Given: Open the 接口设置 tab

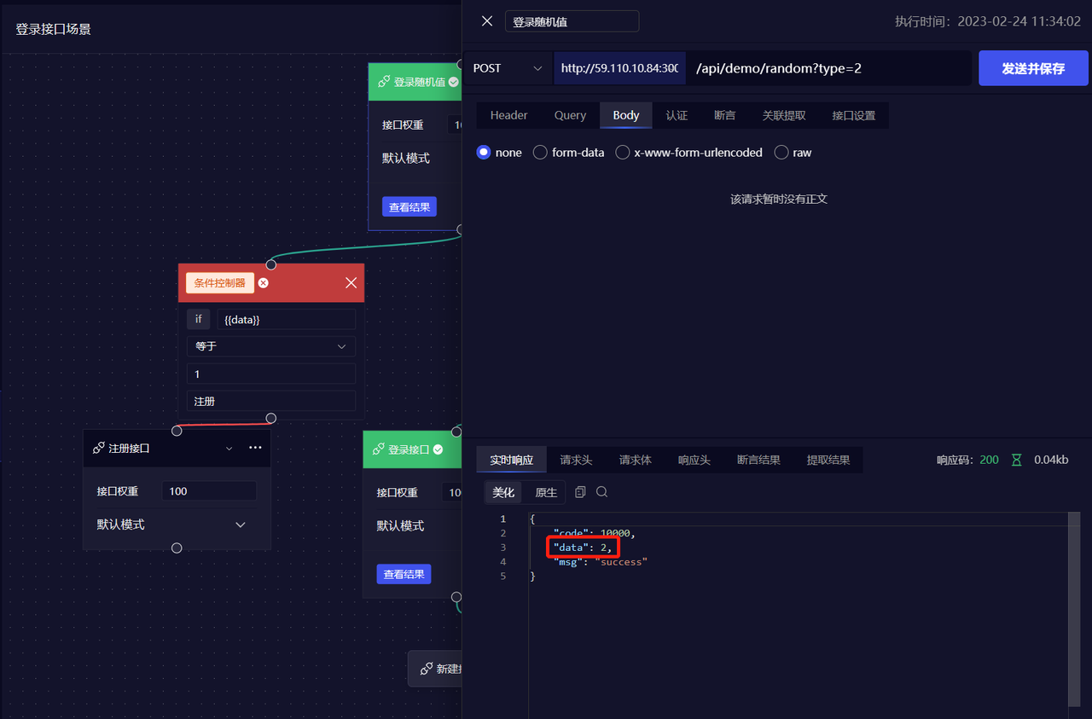Looking at the screenshot, I should 853,115.
